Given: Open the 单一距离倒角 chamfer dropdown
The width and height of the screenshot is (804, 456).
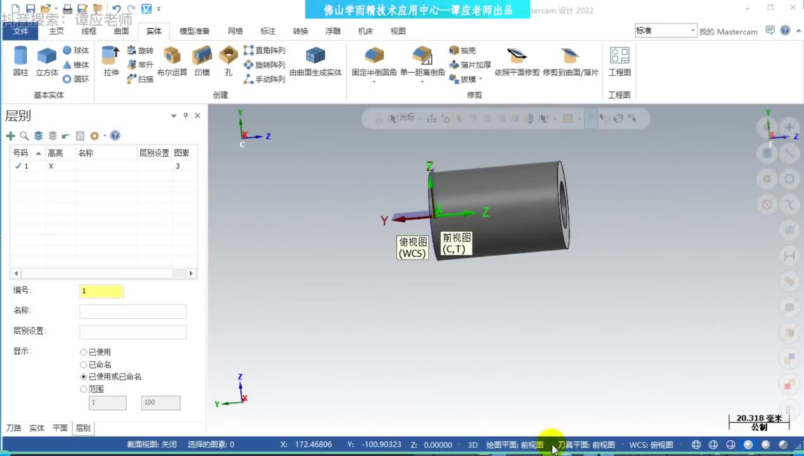Looking at the screenshot, I should [422, 81].
